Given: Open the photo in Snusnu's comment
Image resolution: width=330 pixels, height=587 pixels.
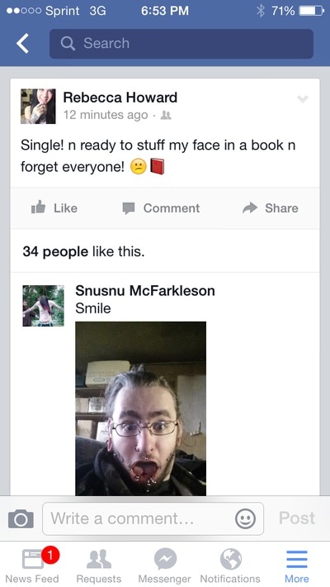Looking at the screenshot, I should click(140, 408).
